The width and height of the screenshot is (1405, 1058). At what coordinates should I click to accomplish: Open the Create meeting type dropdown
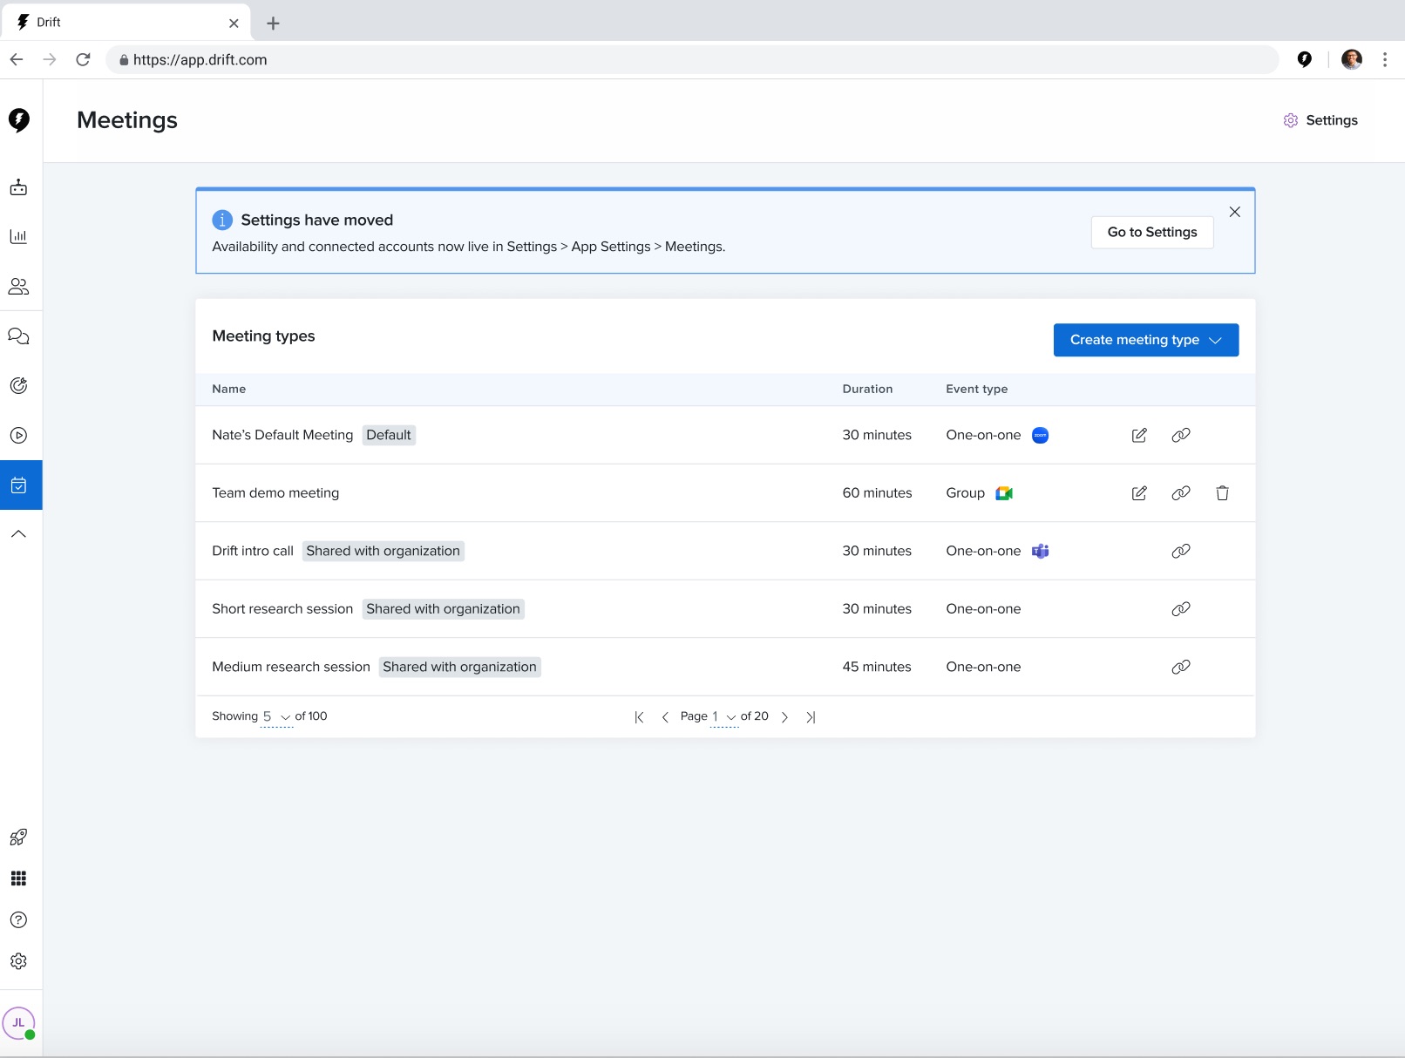pos(1146,340)
